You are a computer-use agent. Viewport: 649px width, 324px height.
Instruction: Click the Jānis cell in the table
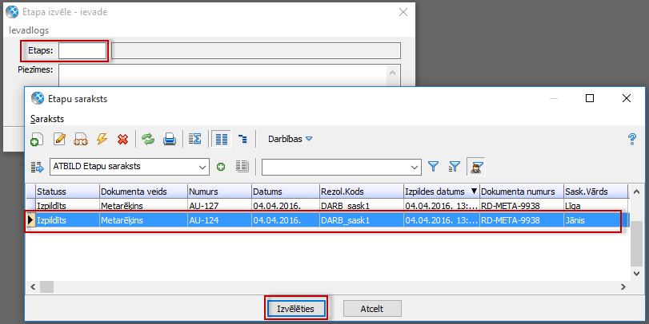tap(595, 220)
